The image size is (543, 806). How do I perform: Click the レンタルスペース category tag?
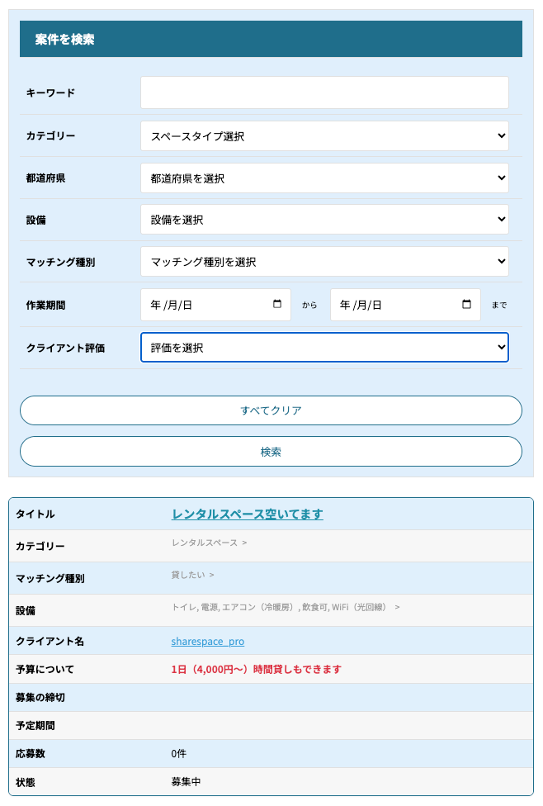205,543
